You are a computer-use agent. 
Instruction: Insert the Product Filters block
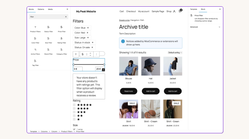[x=35, y=29]
